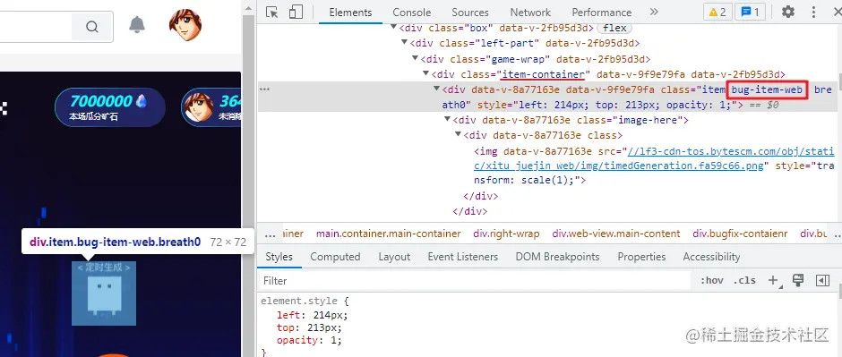Click the img src element line
The image size is (842, 357).
click(654, 166)
